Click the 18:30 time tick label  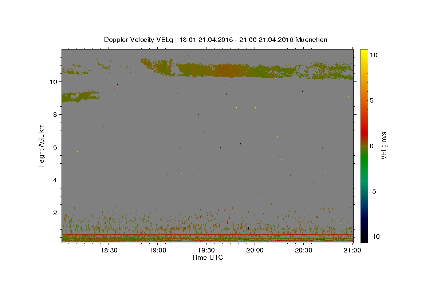point(109,250)
